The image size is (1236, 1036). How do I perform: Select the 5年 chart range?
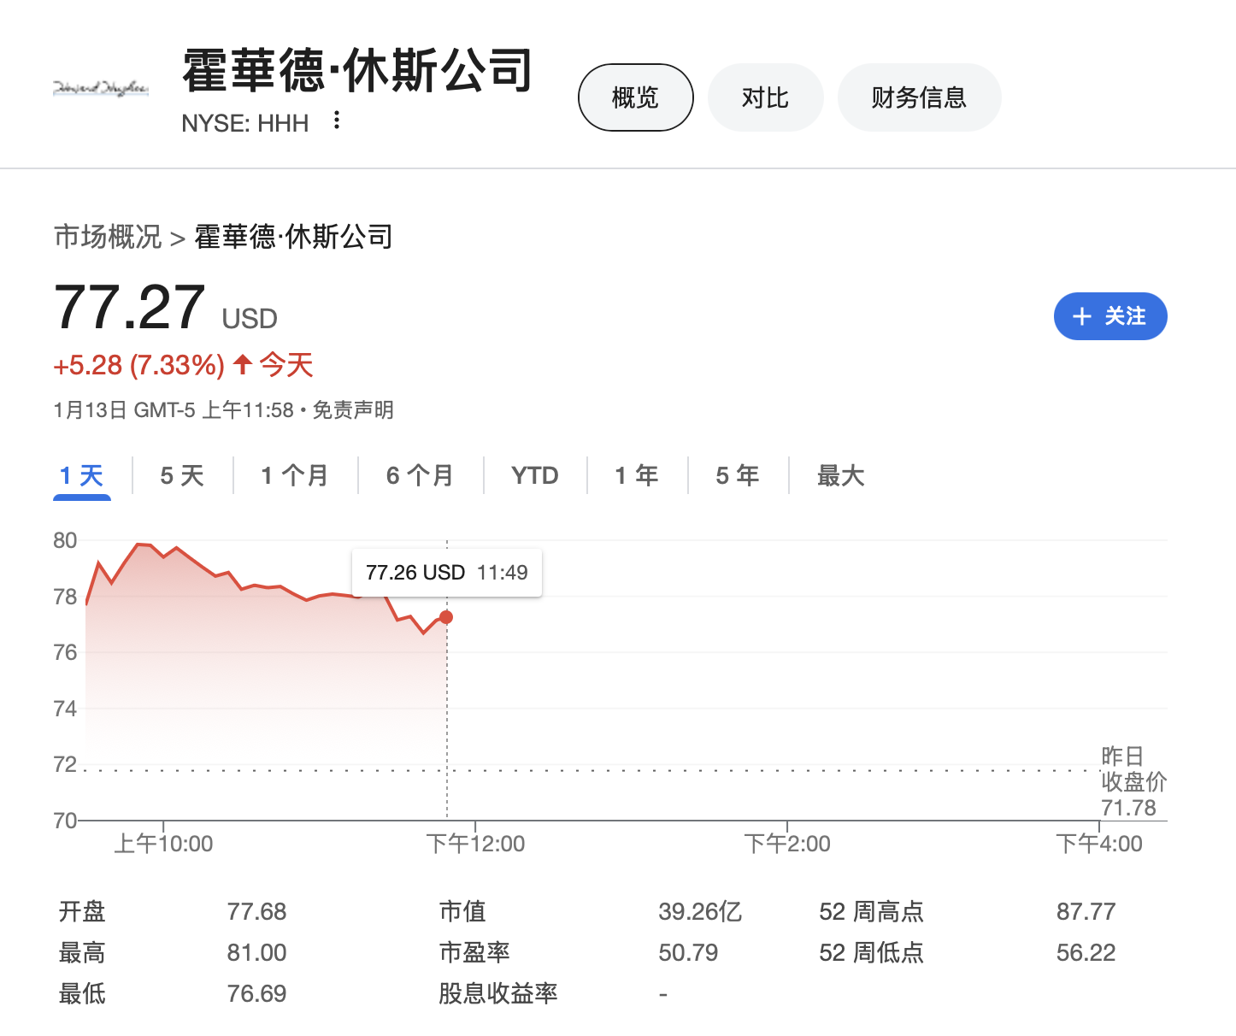(737, 475)
